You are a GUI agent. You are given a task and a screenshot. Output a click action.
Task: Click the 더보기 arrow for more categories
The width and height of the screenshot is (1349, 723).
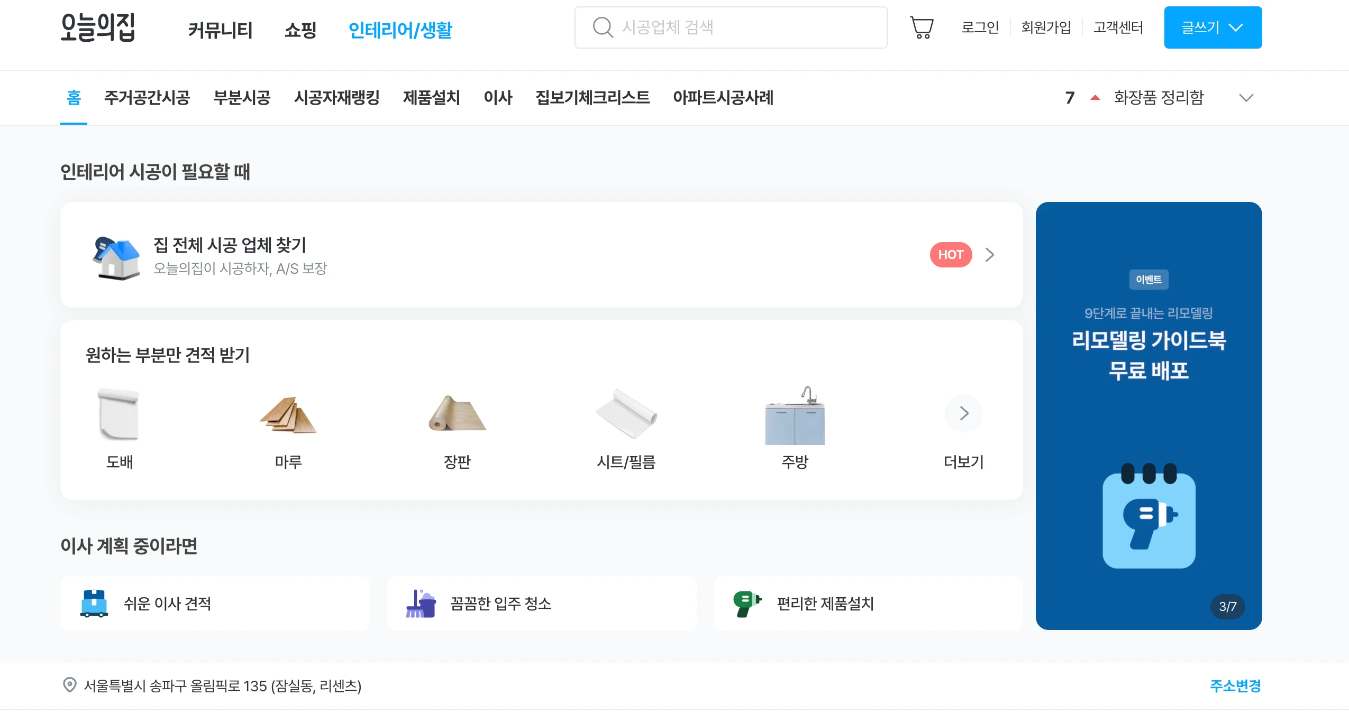[x=963, y=413]
